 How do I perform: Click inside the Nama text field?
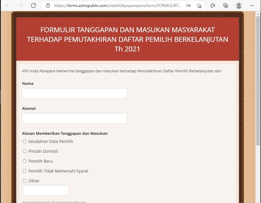pos(75,94)
